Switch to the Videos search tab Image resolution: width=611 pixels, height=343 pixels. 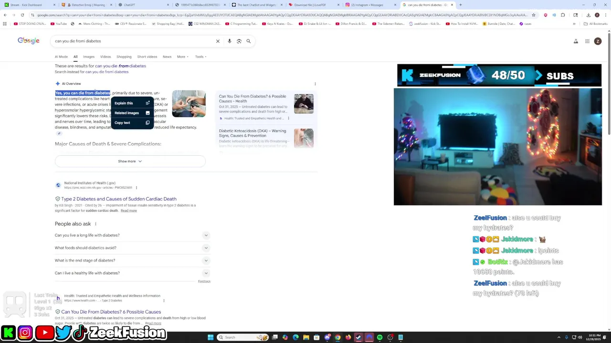pyautogui.click(x=105, y=57)
